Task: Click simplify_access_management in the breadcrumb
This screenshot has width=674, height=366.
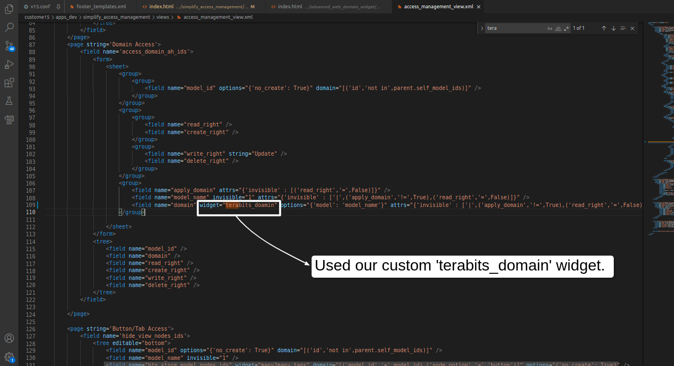Action: (116, 17)
